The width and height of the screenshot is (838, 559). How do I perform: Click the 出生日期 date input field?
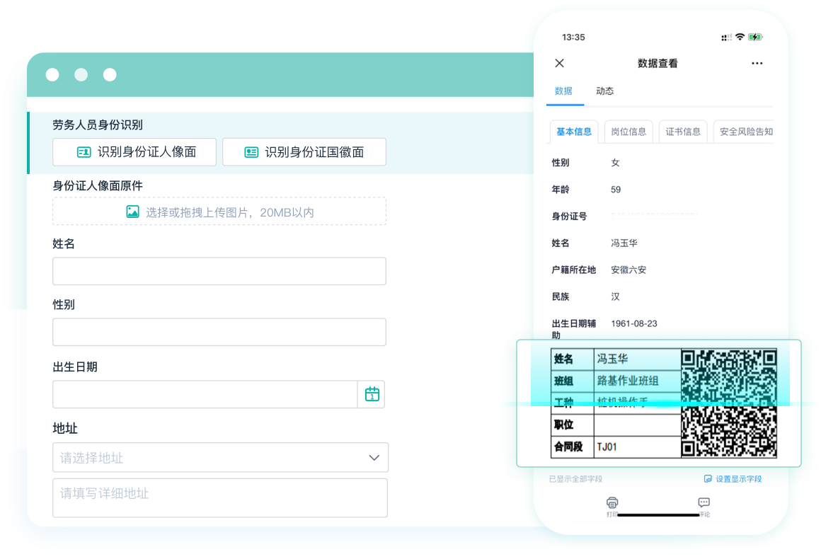click(x=205, y=394)
